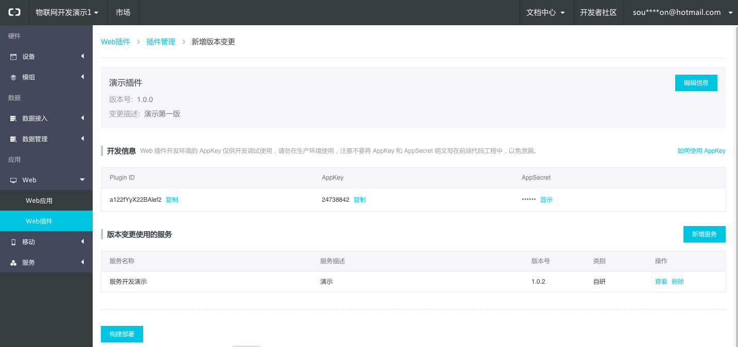This screenshot has height=347, width=738.
Task: Expand the 设备 sidebar arrow
Action: pos(82,57)
